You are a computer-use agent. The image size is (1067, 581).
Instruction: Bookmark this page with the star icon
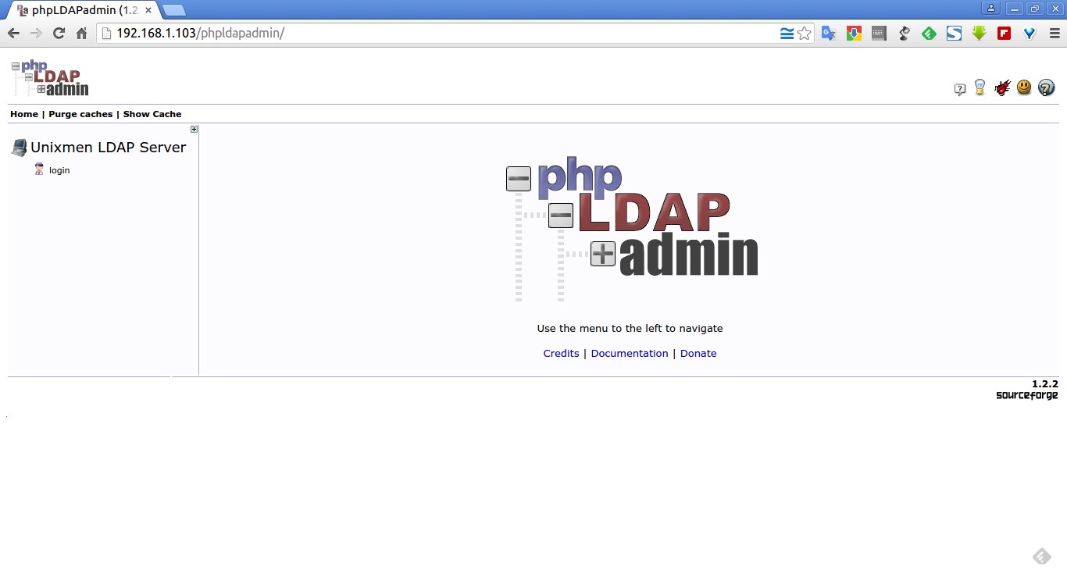coord(805,34)
